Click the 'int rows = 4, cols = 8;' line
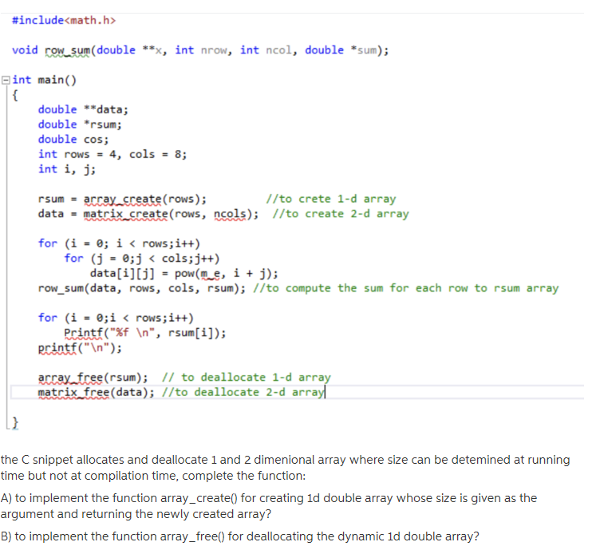The height and width of the screenshot is (546, 592). (112, 155)
